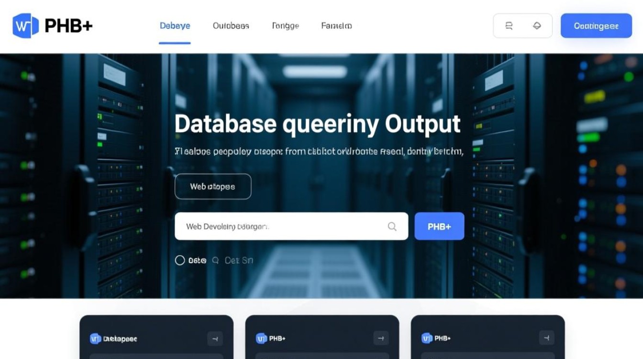Click the small search icon beside Det Sn
The width and height of the screenshot is (643, 359).
[x=215, y=260]
